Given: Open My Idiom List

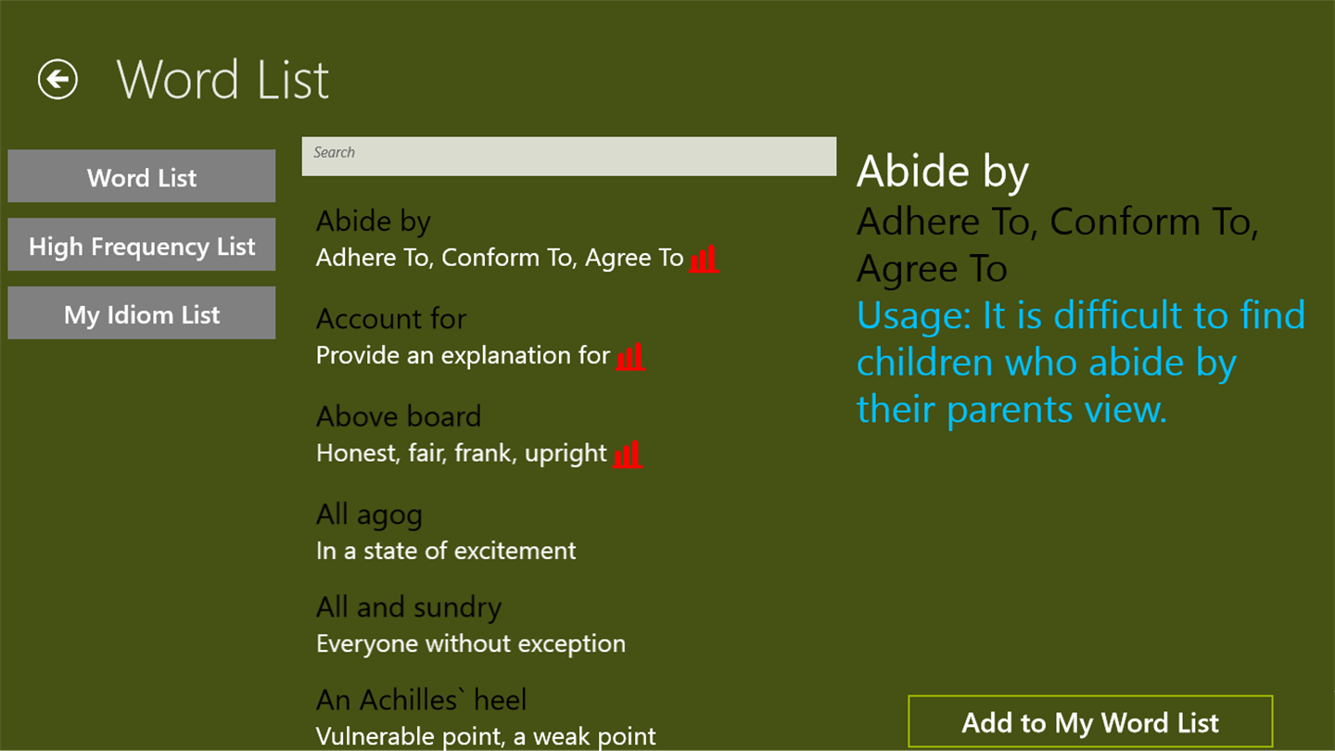Looking at the screenshot, I should [142, 314].
